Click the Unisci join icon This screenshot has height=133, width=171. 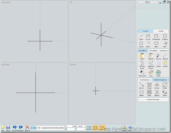(x=142, y=57)
